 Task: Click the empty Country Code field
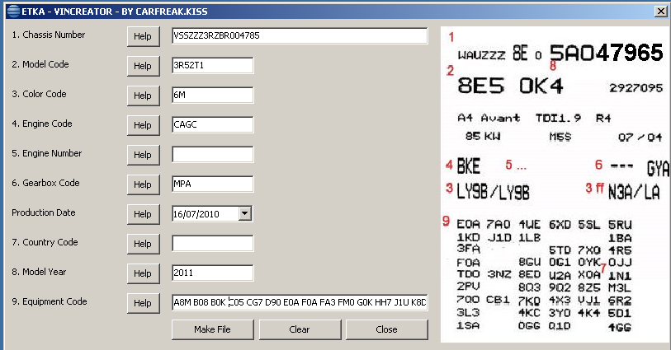pyautogui.click(x=213, y=243)
